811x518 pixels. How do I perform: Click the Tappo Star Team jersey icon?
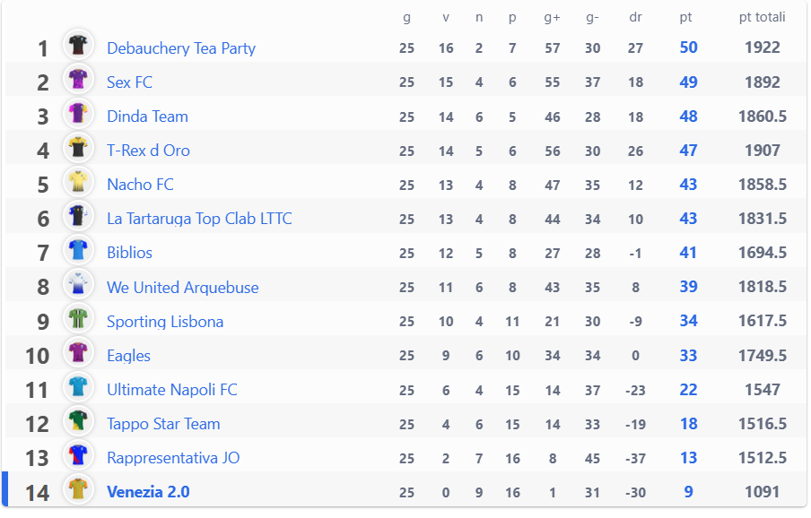pyautogui.click(x=78, y=421)
